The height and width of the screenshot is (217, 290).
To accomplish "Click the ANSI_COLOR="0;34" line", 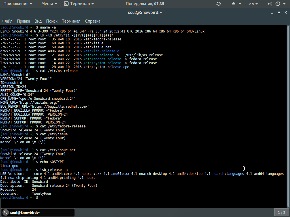I will coord(17,95).
